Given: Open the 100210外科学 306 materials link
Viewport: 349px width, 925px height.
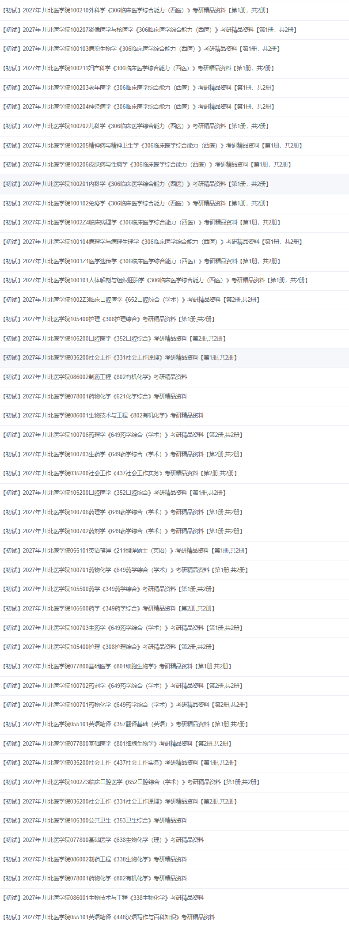Looking at the screenshot, I should [x=135, y=10].
